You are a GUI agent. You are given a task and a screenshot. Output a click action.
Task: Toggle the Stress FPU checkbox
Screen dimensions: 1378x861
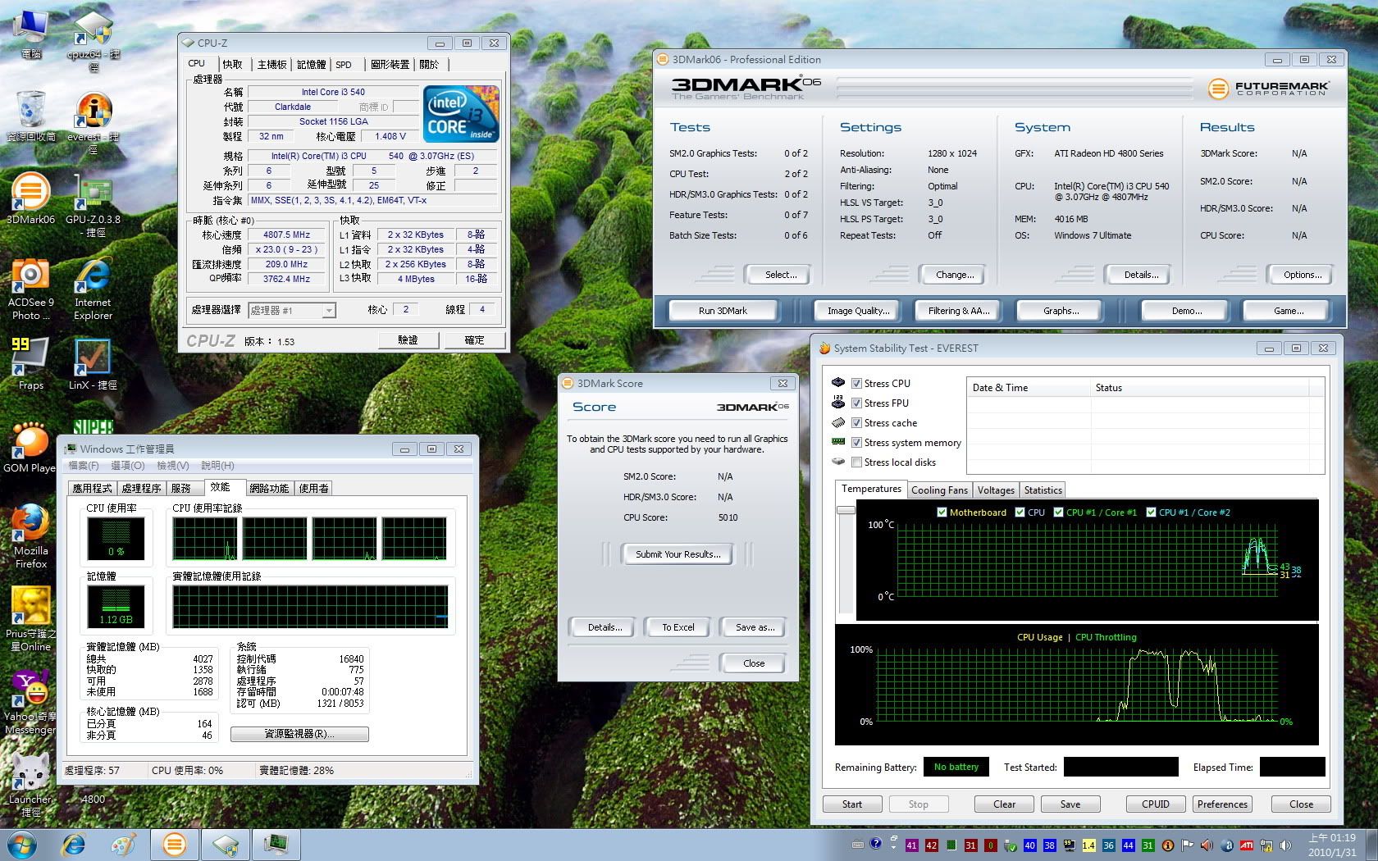[x=856, y=403]
